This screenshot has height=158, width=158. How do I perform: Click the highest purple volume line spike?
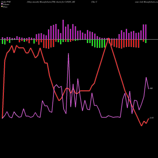tap(69, 54)
